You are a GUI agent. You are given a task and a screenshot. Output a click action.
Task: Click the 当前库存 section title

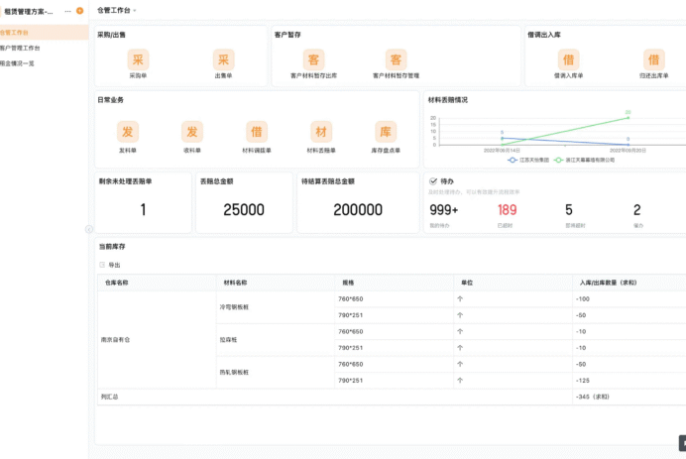[112, 247]
